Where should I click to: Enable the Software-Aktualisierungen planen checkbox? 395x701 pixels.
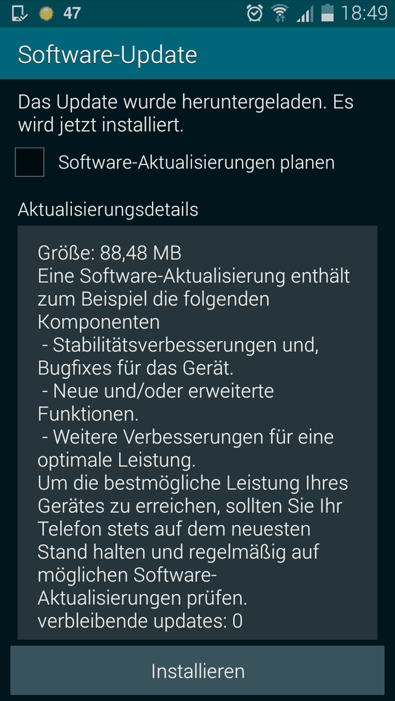(x=29, y=162)
